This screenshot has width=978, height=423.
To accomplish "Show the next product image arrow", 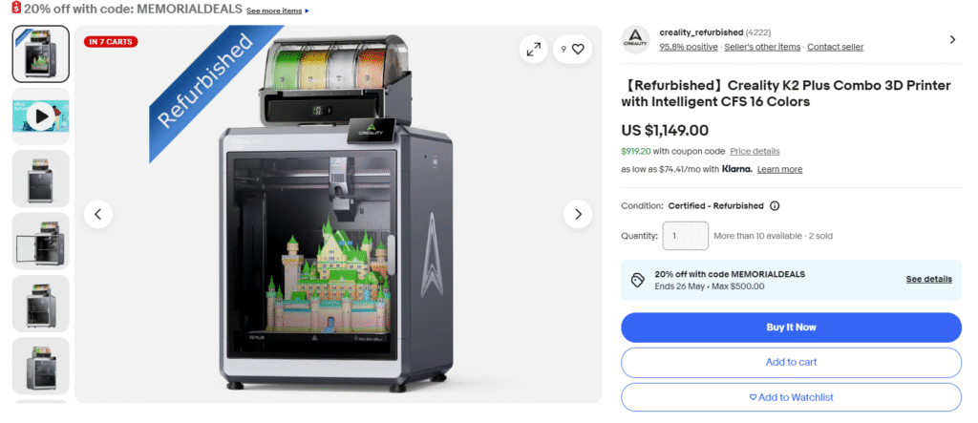I will tap(578, 215).
